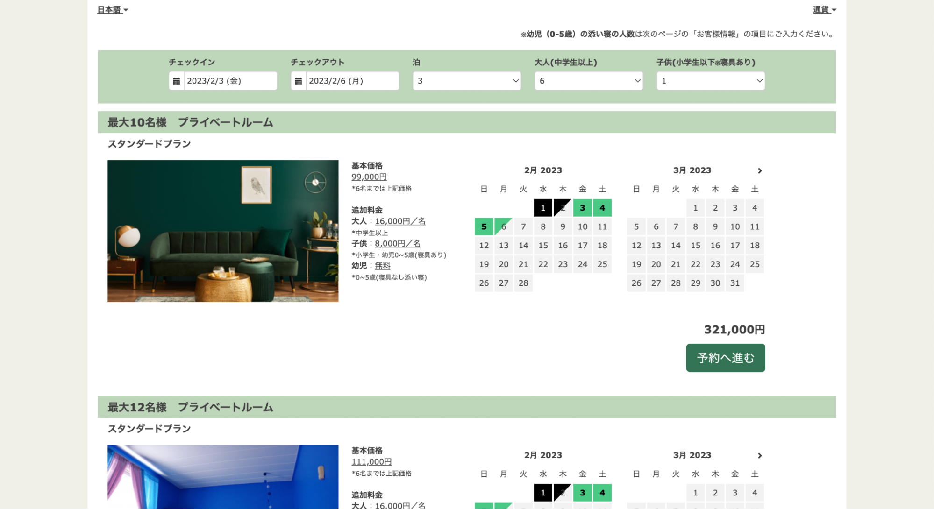Open the 日本語 language dropdown
This screenshot has width=934, height=509.
click(x=113, y=10)
